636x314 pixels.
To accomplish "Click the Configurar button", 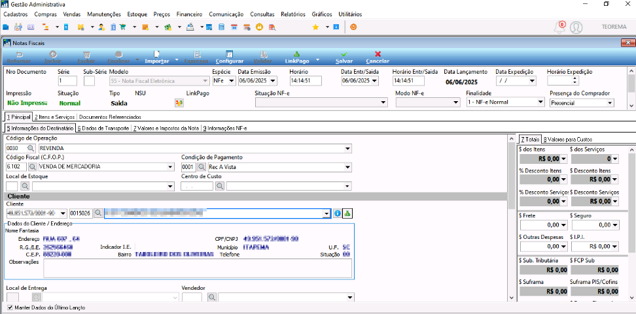I will pyautogui.click(x=230, y=57).
